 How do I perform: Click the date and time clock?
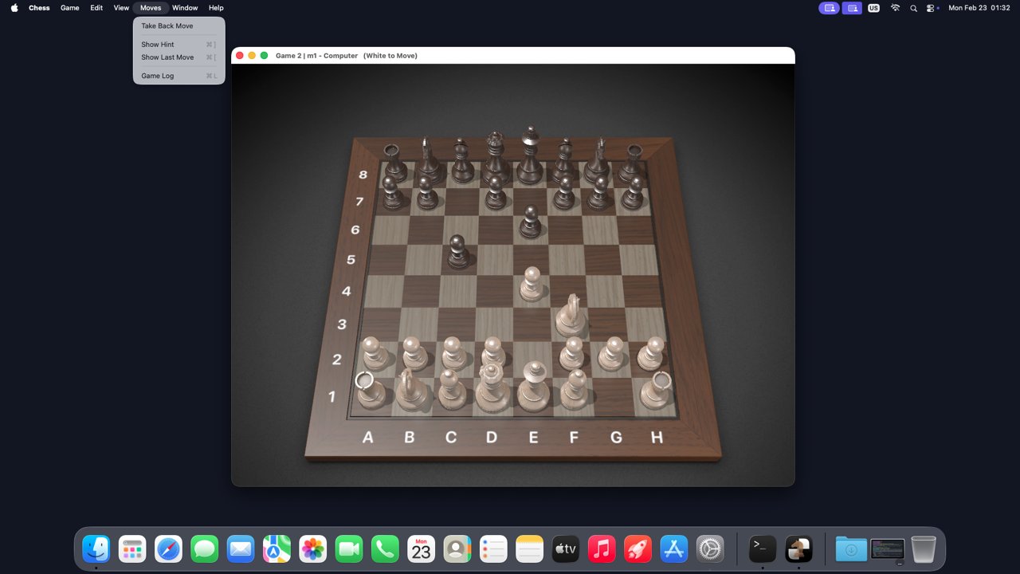pos(979,8)
